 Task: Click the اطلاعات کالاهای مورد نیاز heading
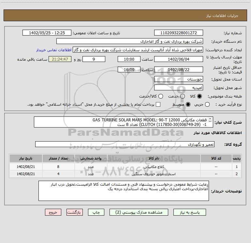tap(218, 133)
